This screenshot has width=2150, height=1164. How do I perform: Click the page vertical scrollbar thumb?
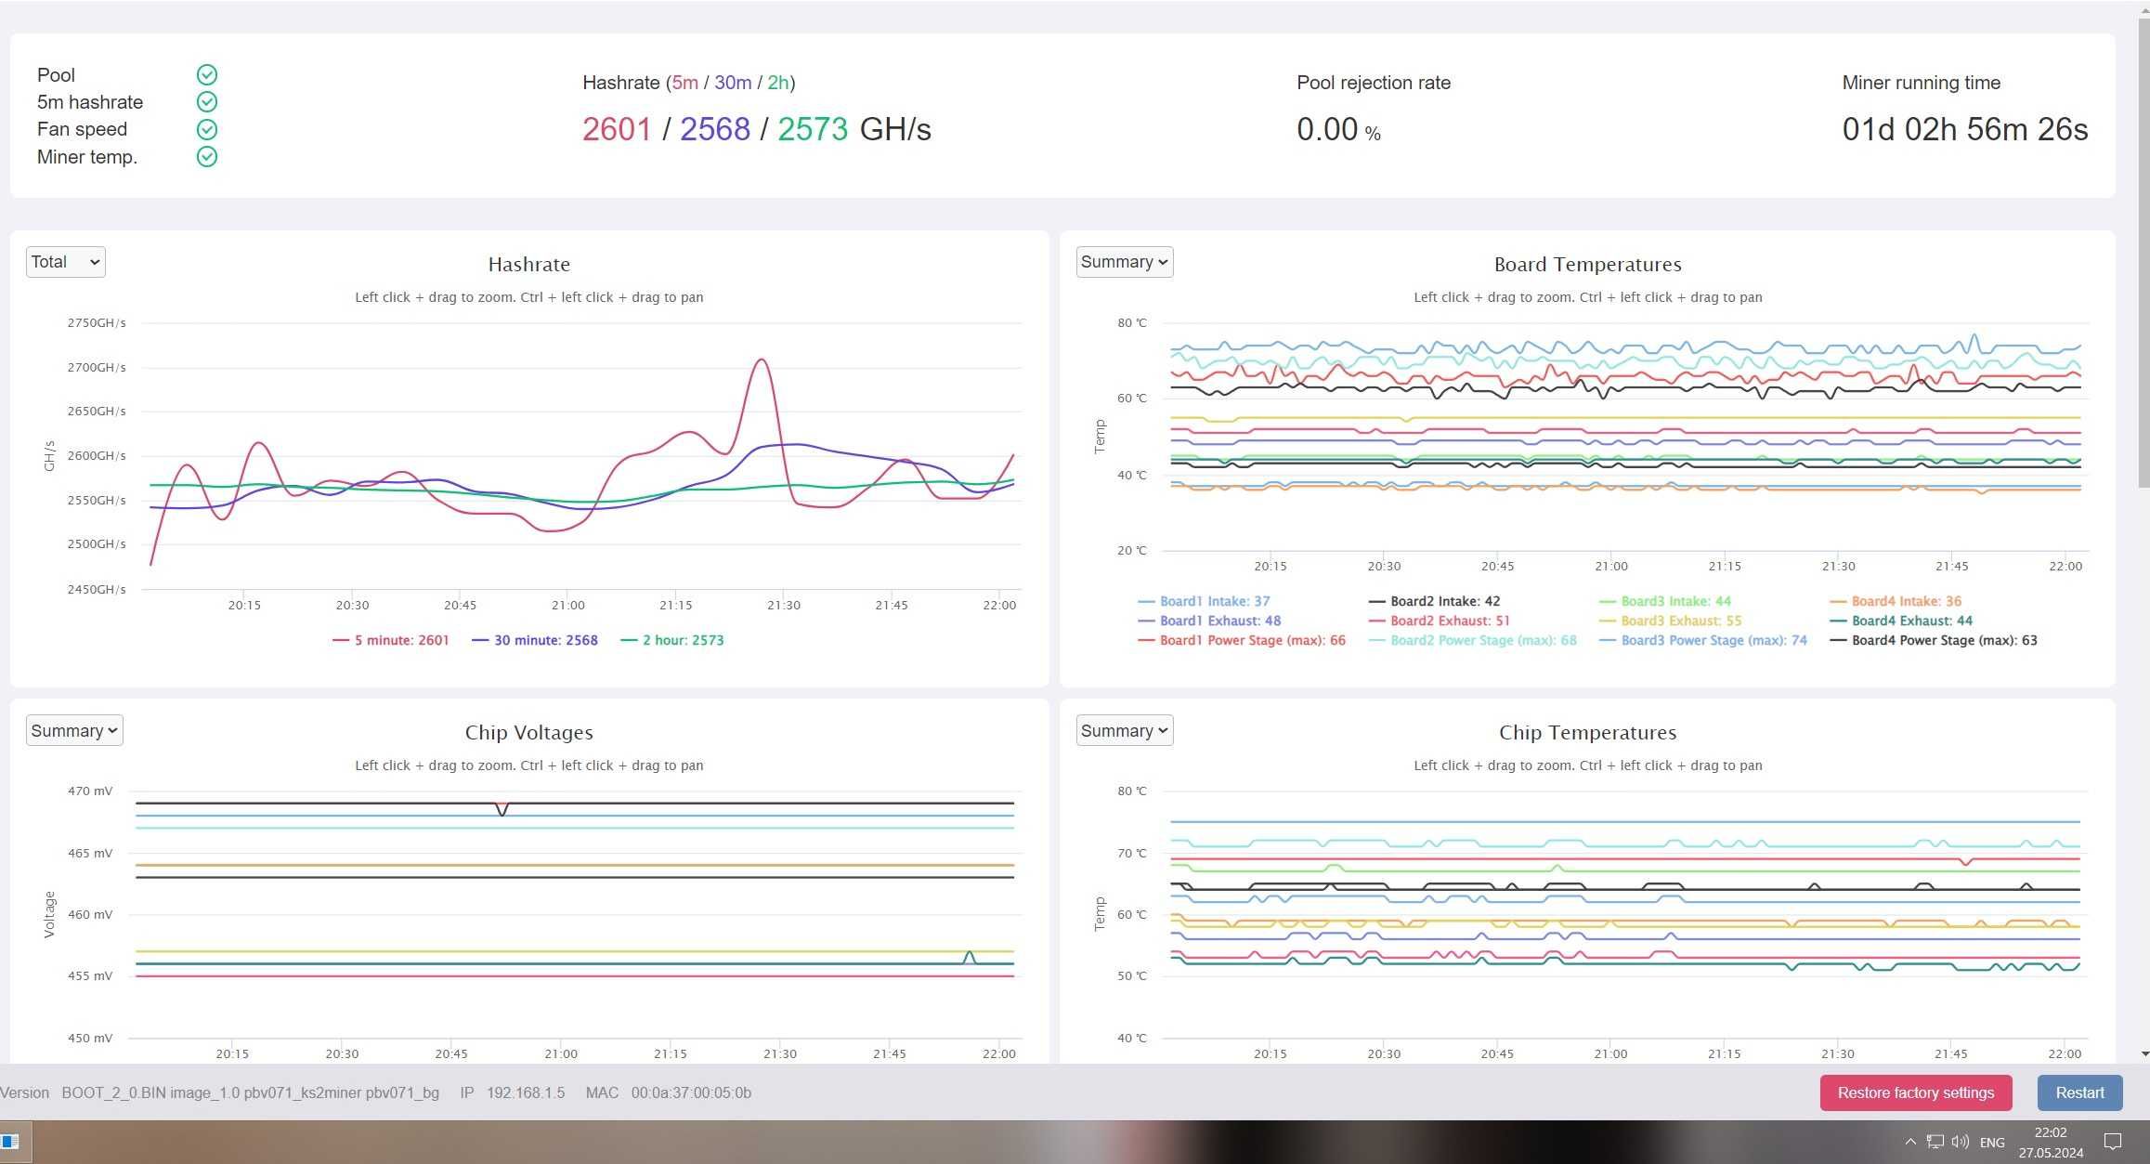(x=2143, y=251)
